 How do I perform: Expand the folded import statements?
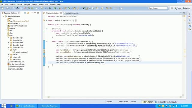pos(47,20)
